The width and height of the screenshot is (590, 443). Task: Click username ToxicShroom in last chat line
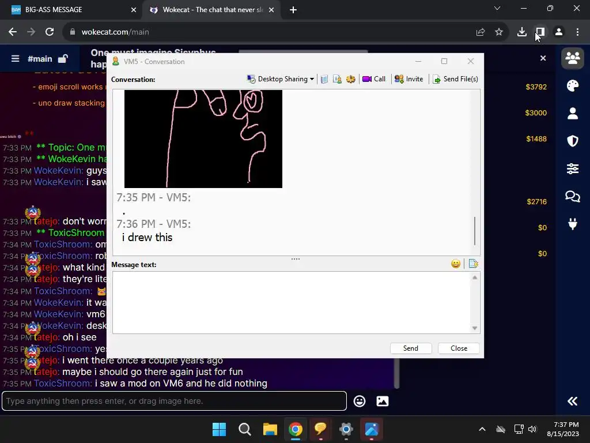[63, 384]
